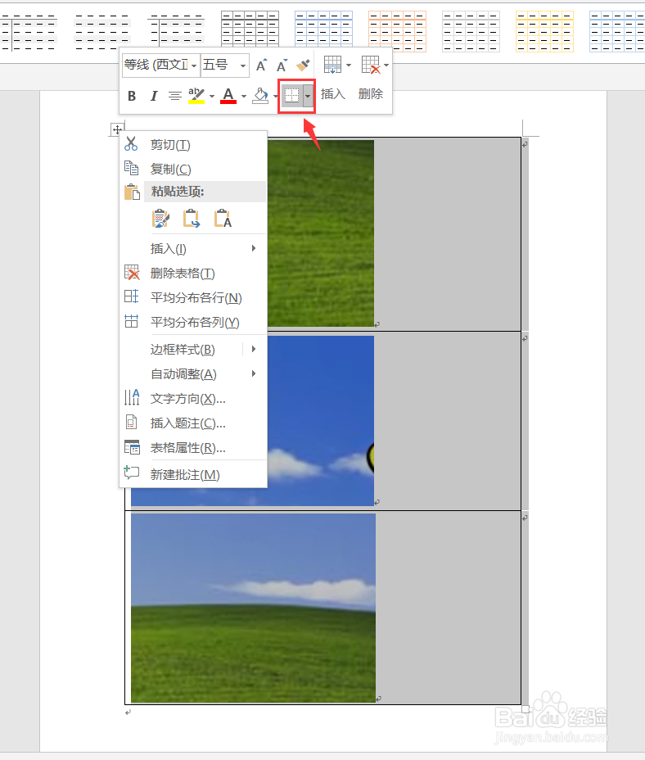Click the borders icon in mini toolbar

pyautogui.click(x=291, y=96)
